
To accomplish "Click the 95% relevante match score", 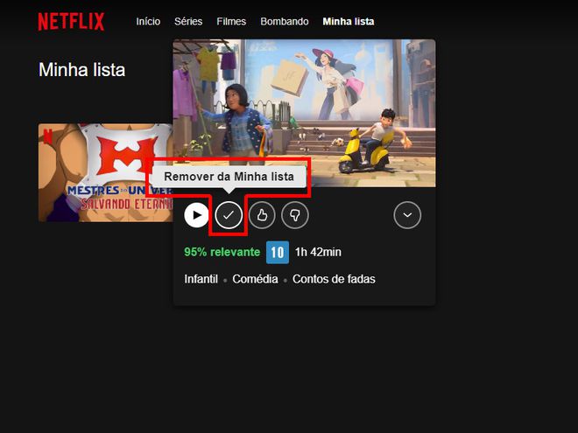I will tap(222, 252).
